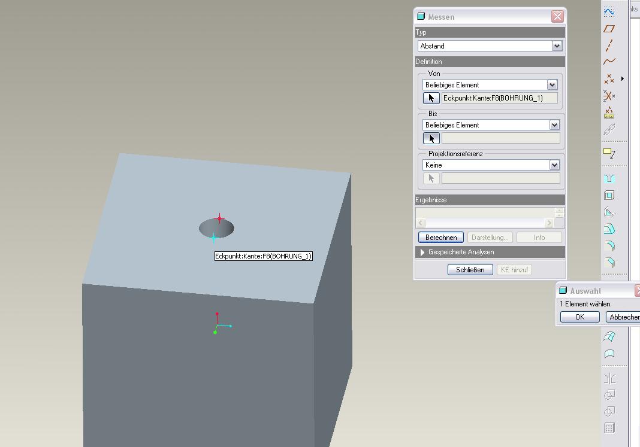Click the cyan vertex marker on the hole
Screen dimensions: 640x447
click(x=213, y=238)
